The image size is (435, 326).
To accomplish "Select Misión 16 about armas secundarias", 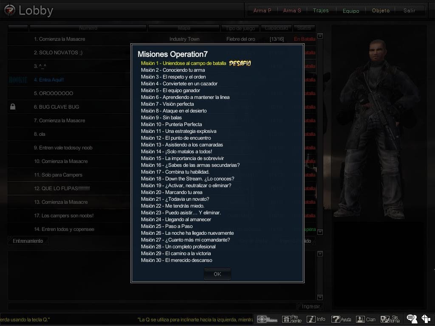I will pyautogui.click(x=190, y=165).
